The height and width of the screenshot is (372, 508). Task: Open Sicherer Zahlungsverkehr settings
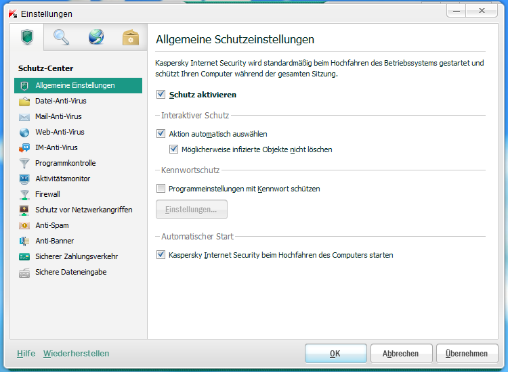(78, 256)
